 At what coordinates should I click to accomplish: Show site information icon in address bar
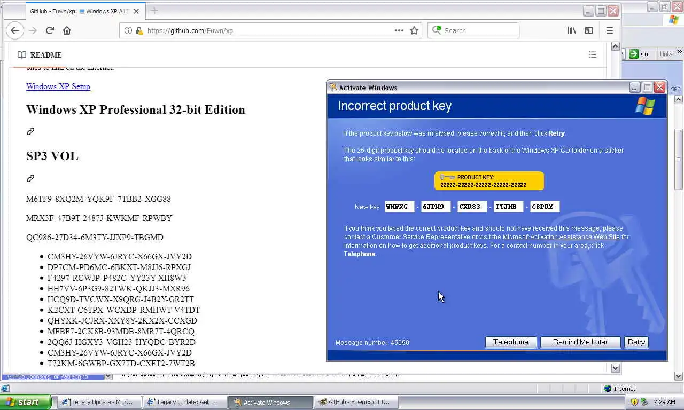click(128, 30)
